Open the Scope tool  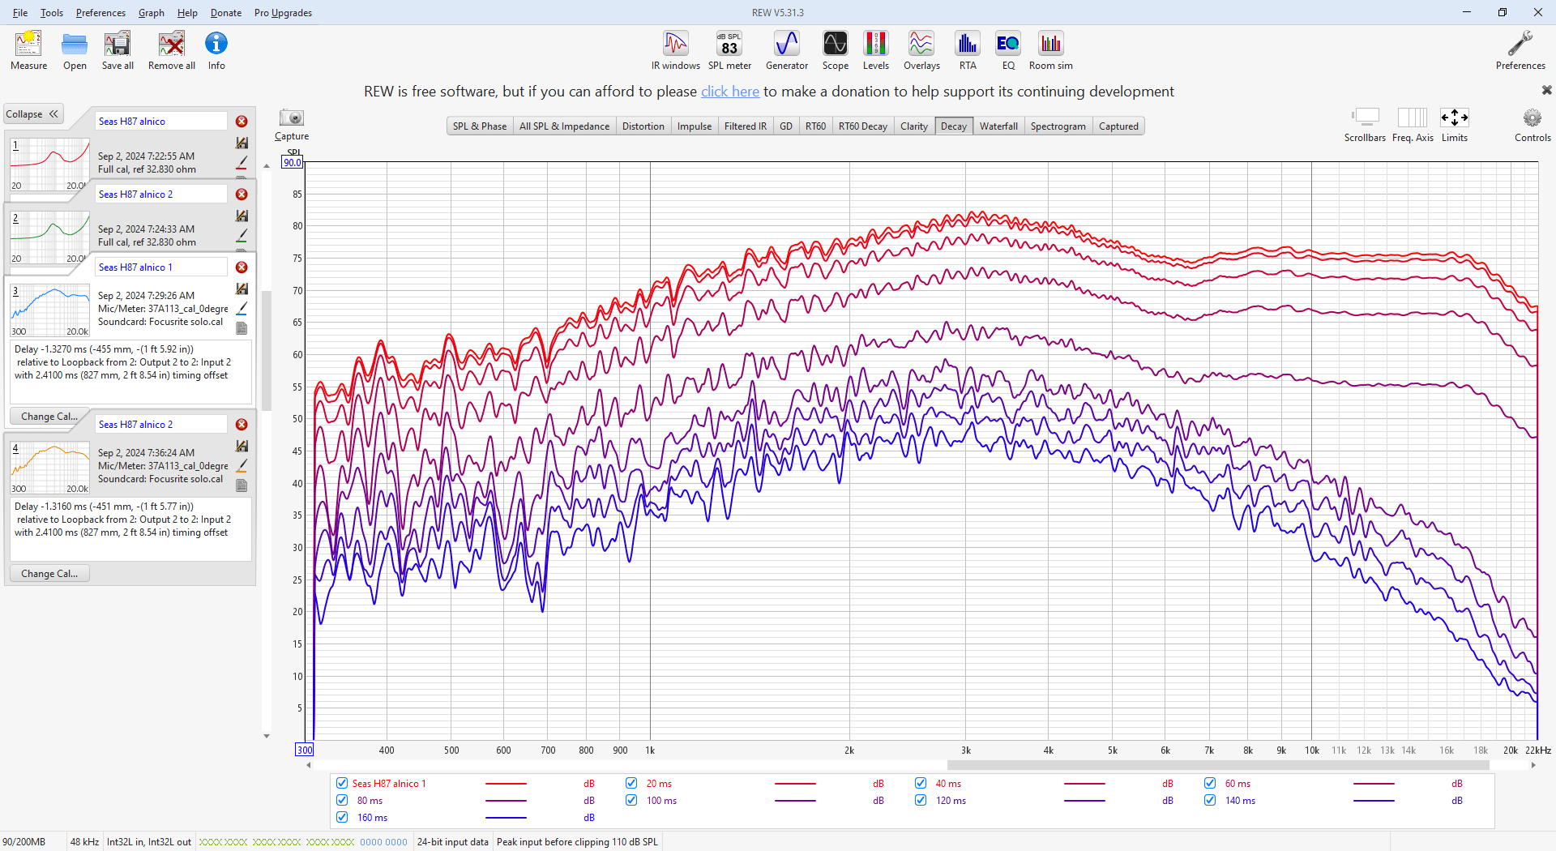836,50
